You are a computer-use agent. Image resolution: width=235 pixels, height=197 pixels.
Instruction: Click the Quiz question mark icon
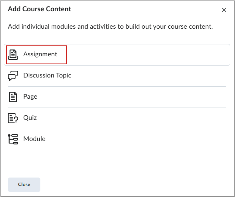tap(13, 118)
